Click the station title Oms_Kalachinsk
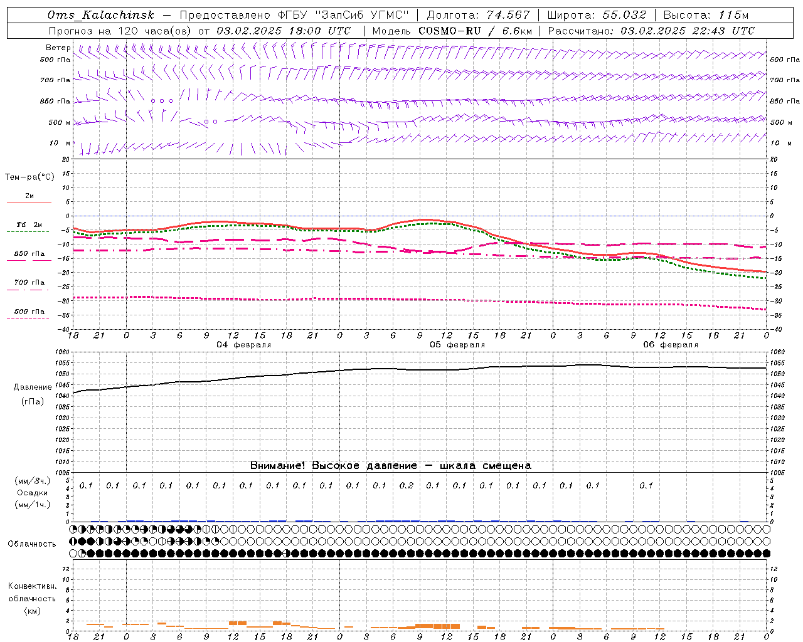Screen dimensions: 803x642 pos(100,15)
